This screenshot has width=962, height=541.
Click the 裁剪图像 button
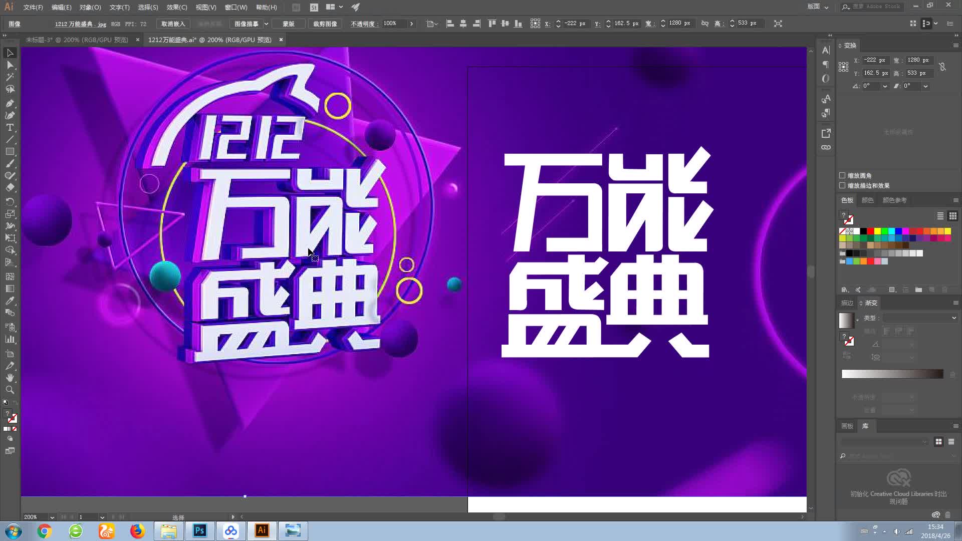[325, 24]
